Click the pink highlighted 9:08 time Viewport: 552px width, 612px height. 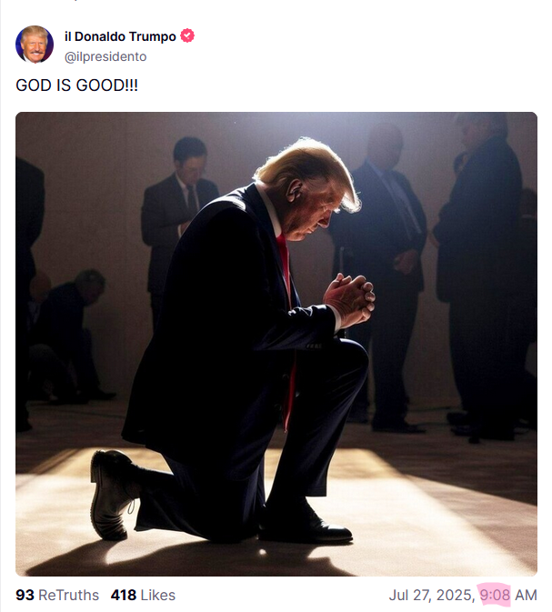[495, 596]
